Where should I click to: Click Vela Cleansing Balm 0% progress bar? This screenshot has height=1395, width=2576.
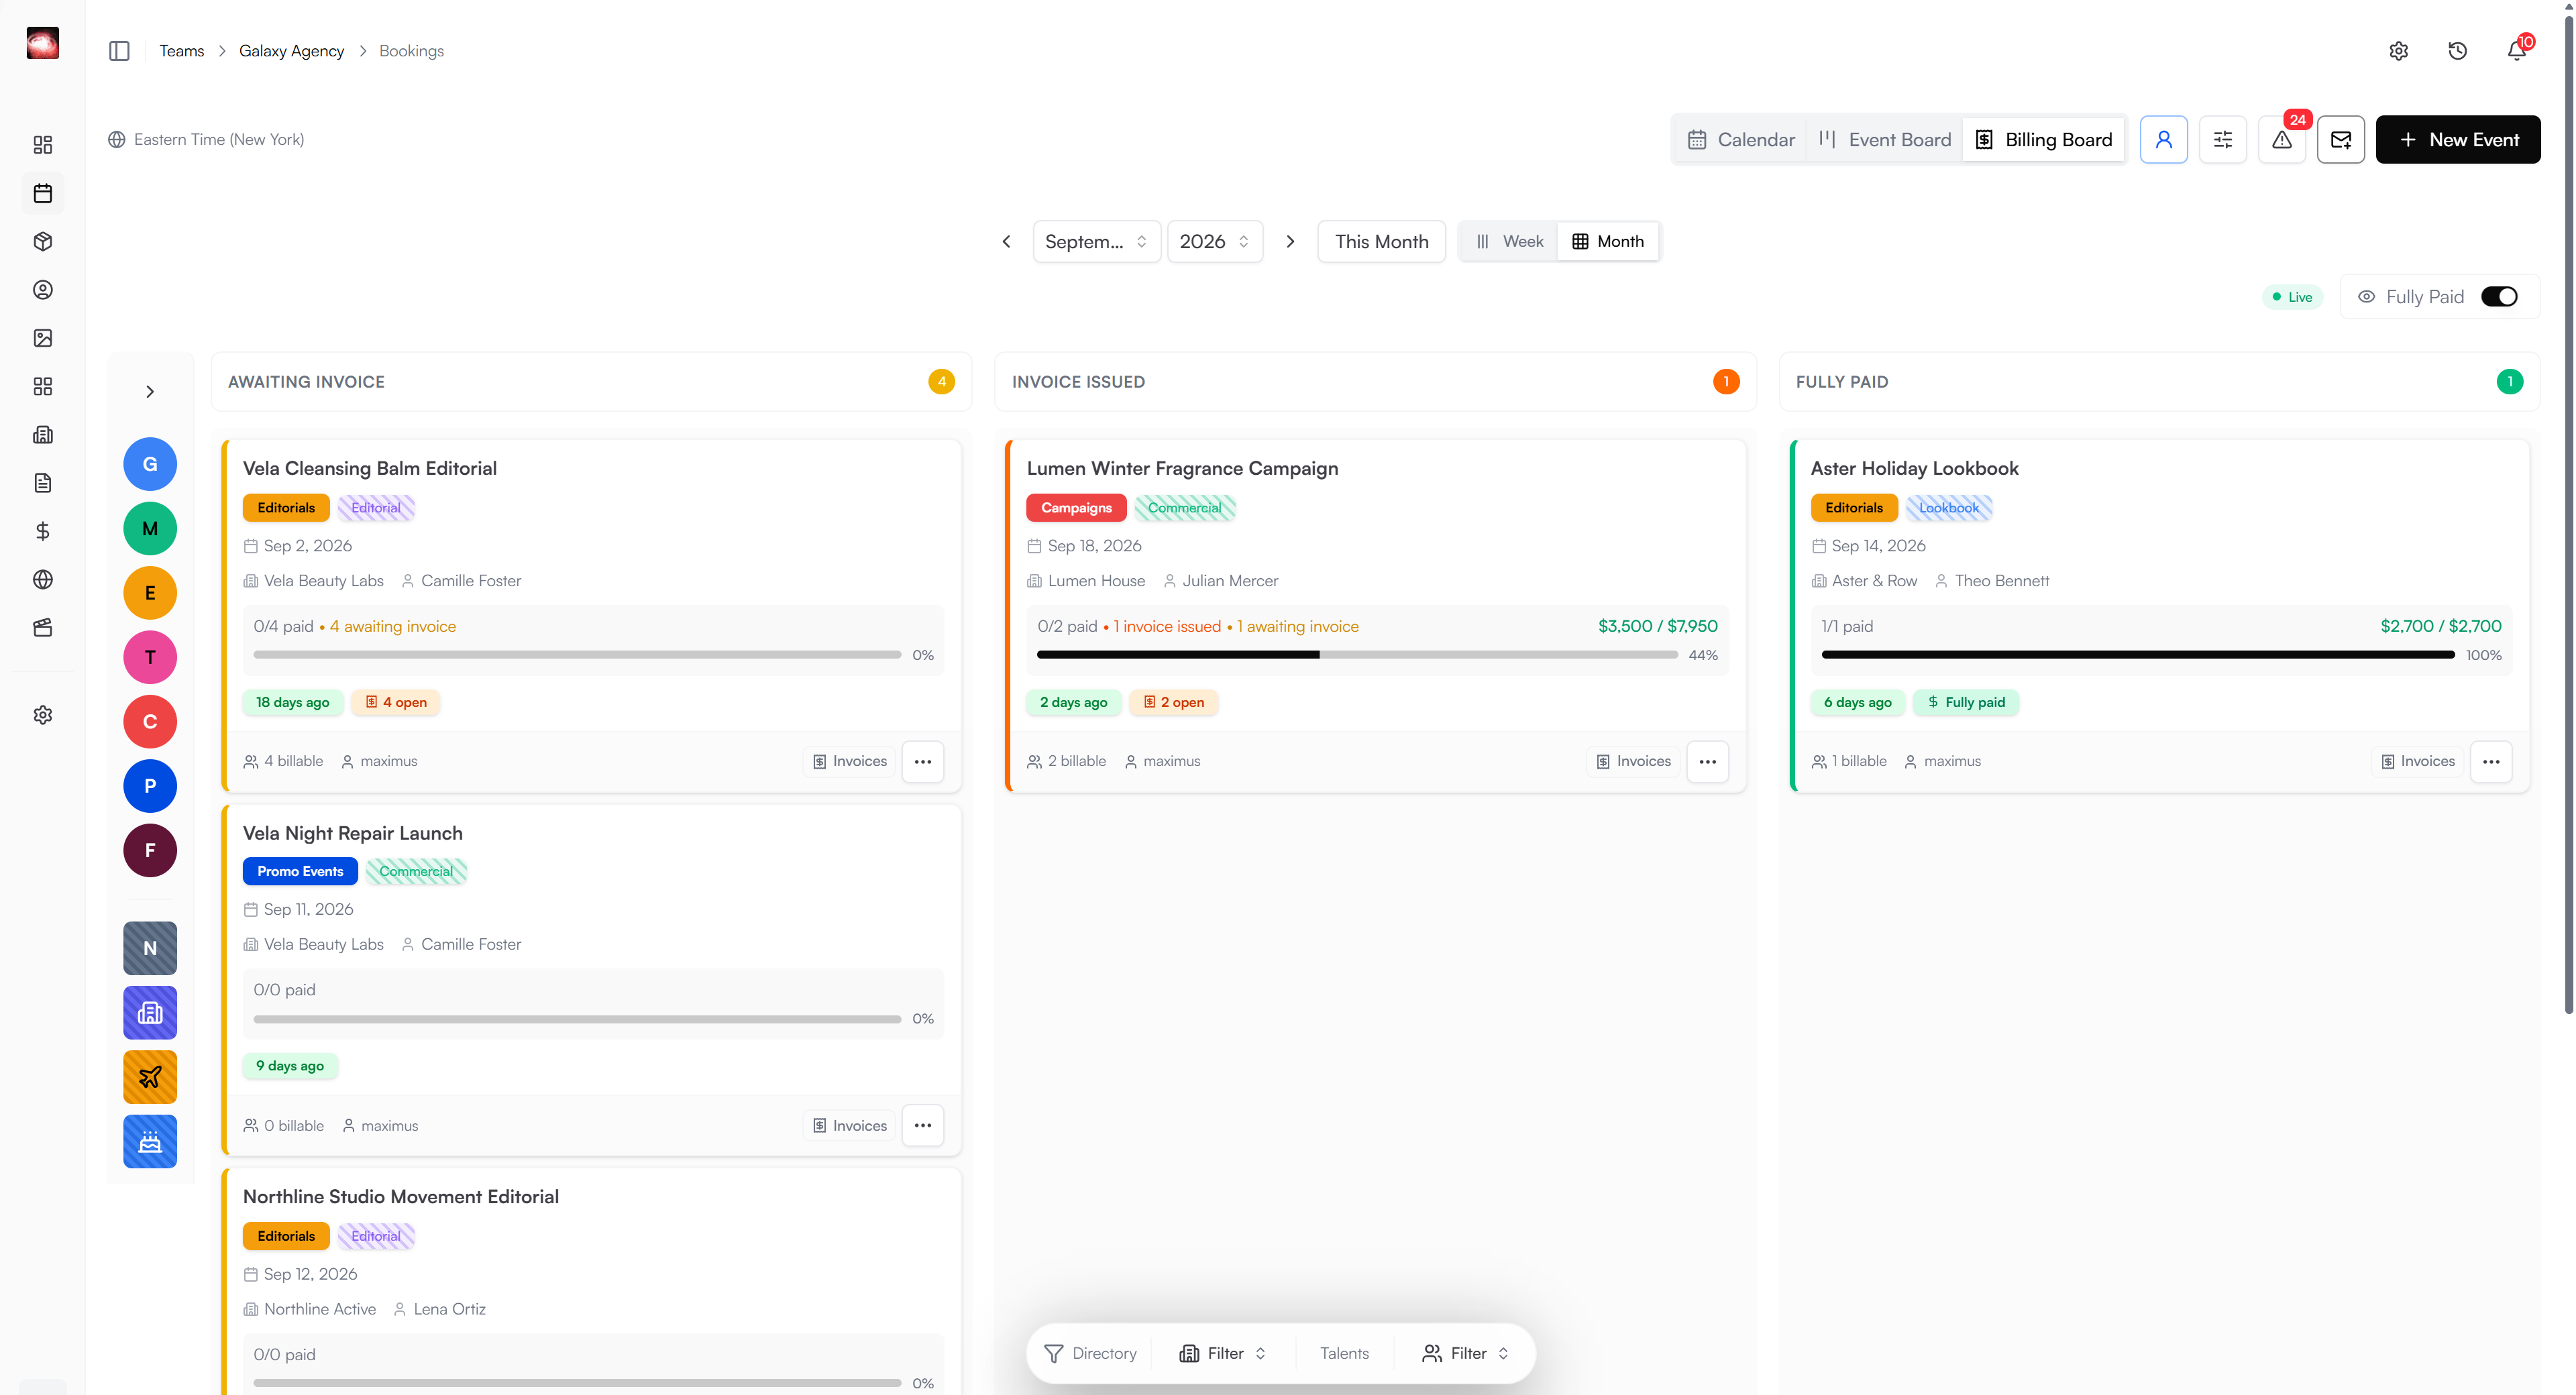577,655
